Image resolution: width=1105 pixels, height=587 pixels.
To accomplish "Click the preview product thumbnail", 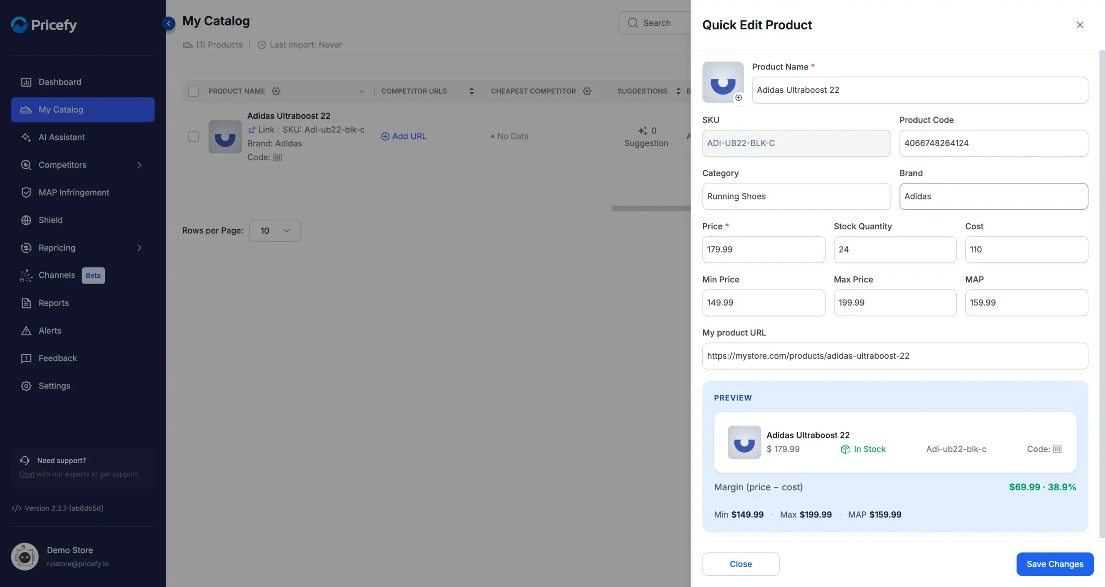I will pos(744,442).
